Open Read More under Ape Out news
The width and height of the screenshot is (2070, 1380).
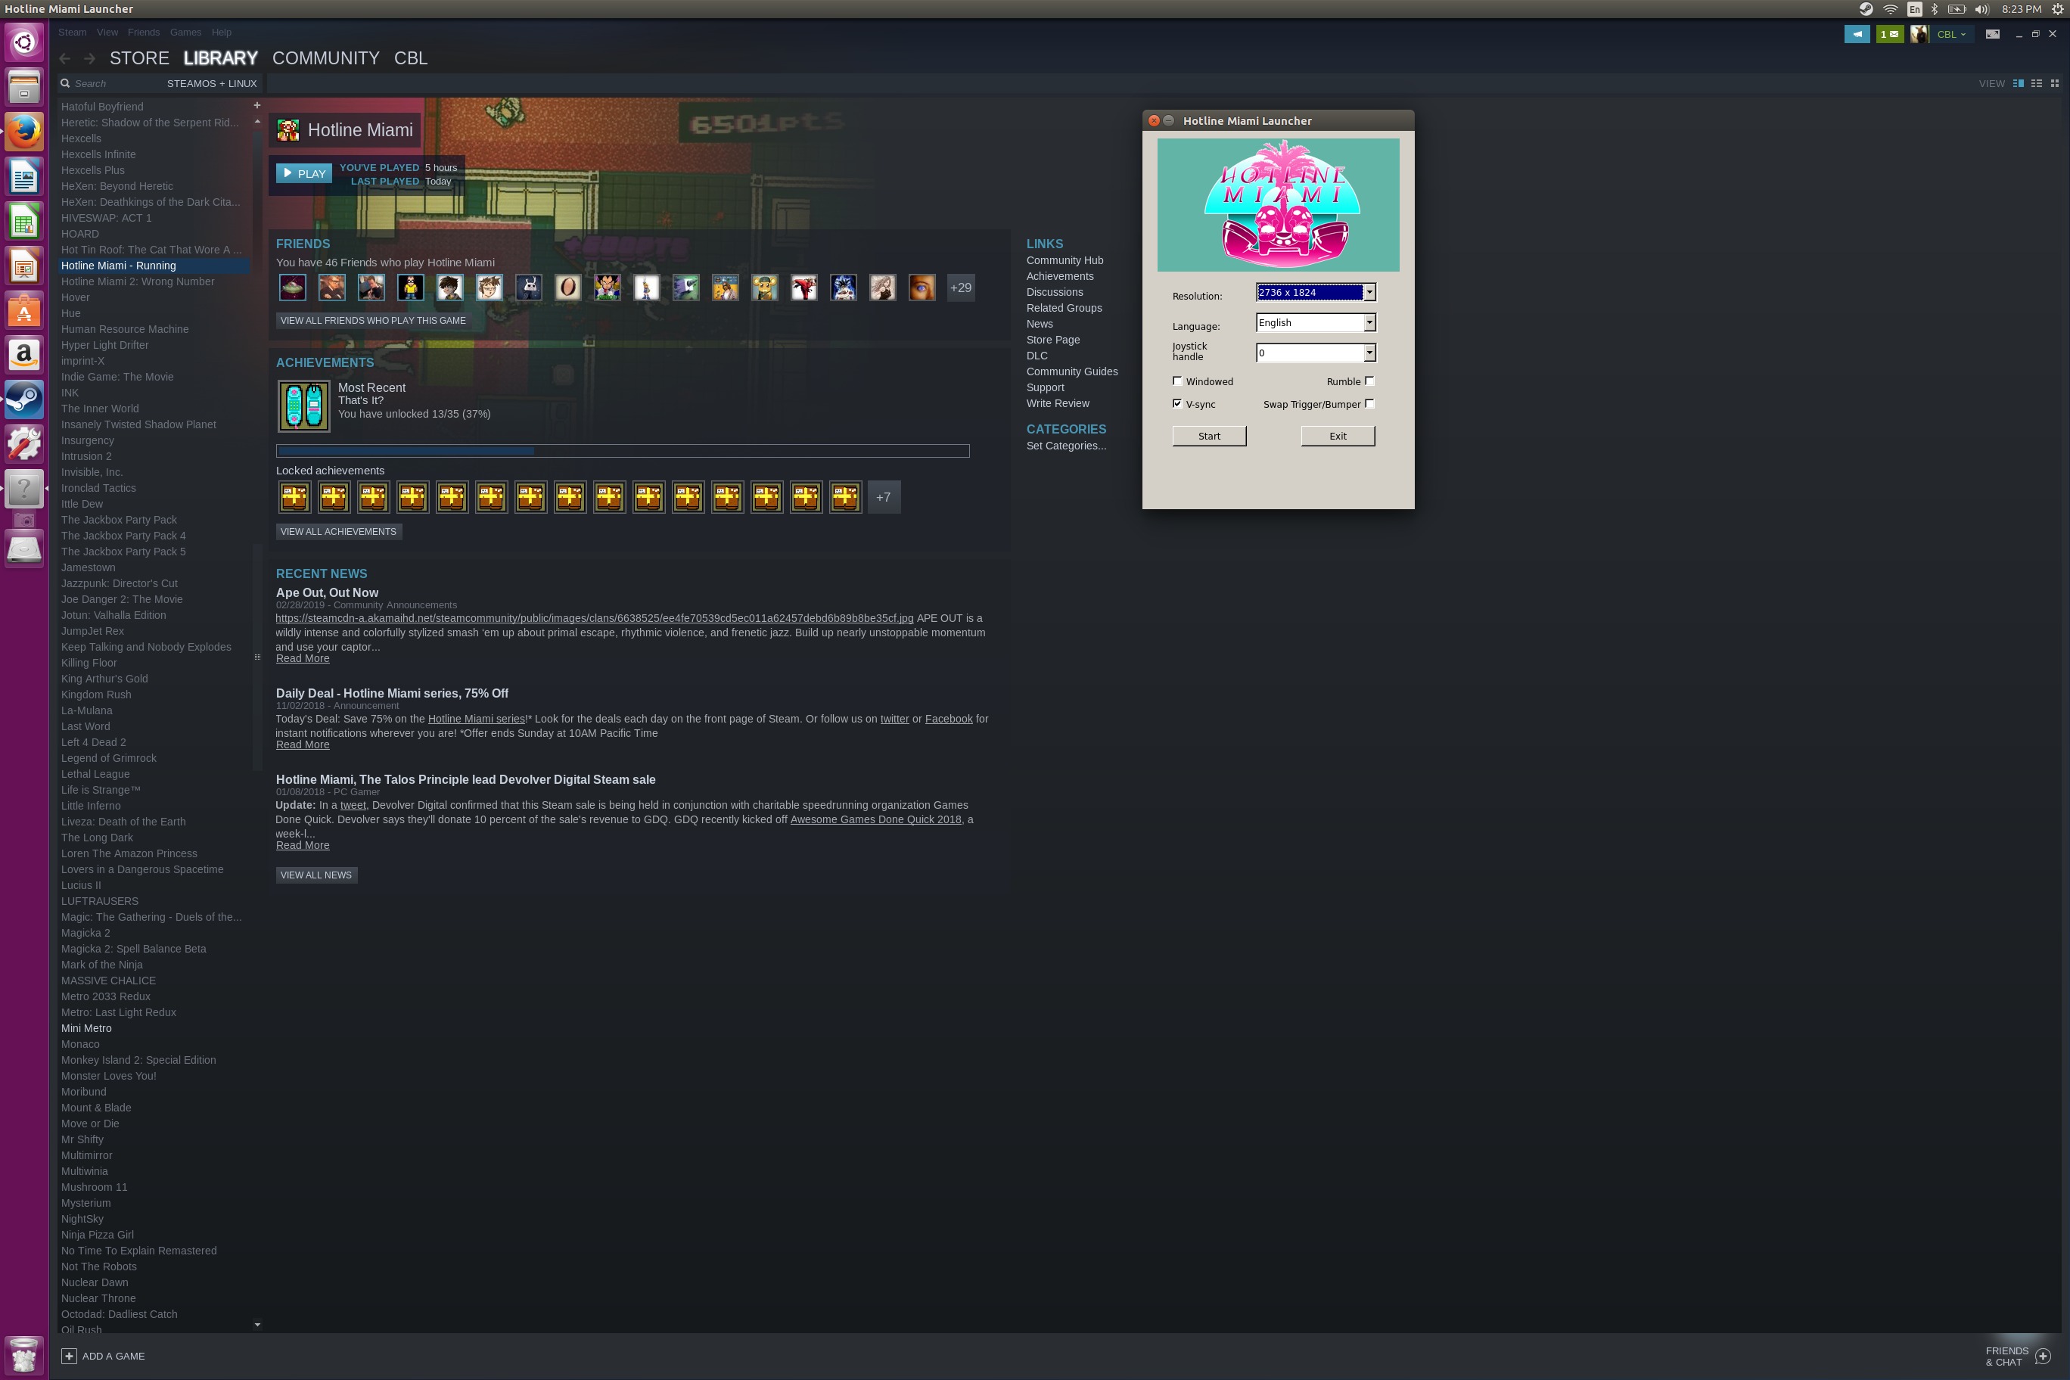tap(303, 658)
